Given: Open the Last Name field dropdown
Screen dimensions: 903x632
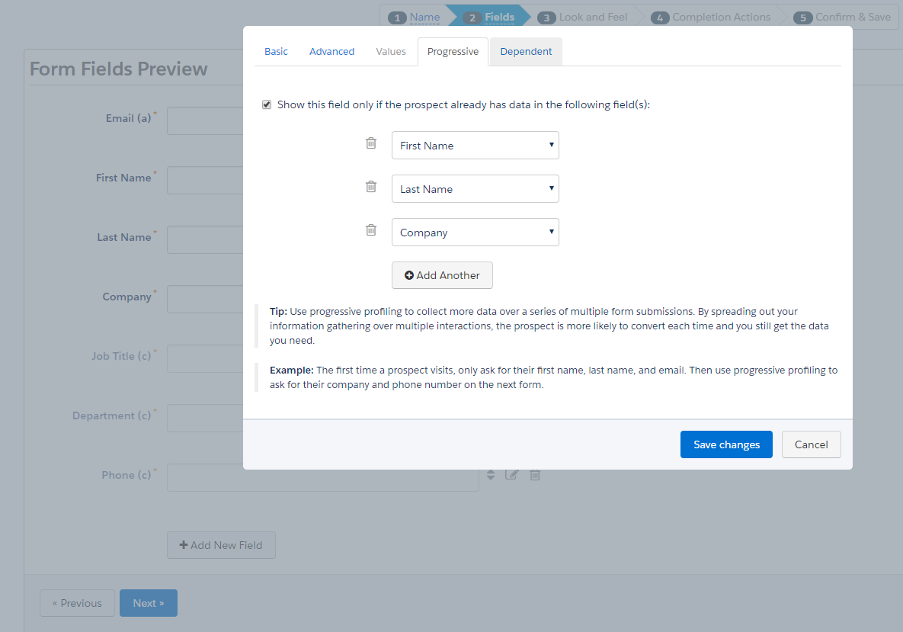Looking at the screenshot, I should point(476,188).
